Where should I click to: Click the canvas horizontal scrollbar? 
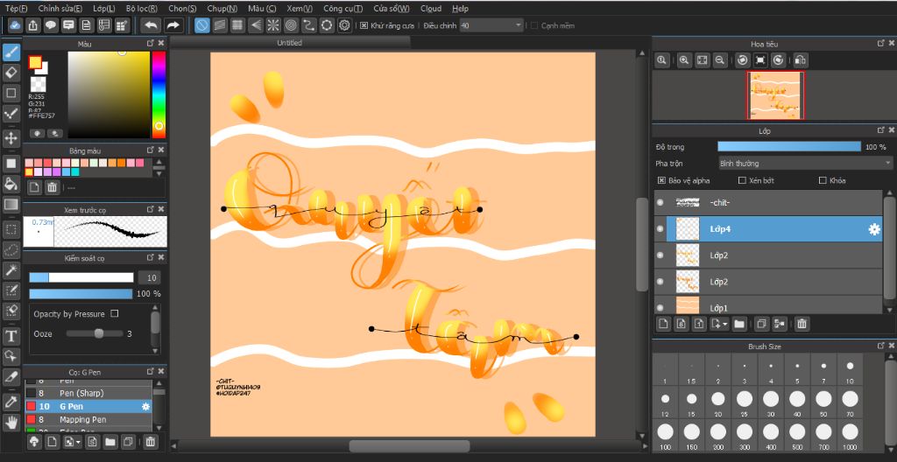point(409,446)
